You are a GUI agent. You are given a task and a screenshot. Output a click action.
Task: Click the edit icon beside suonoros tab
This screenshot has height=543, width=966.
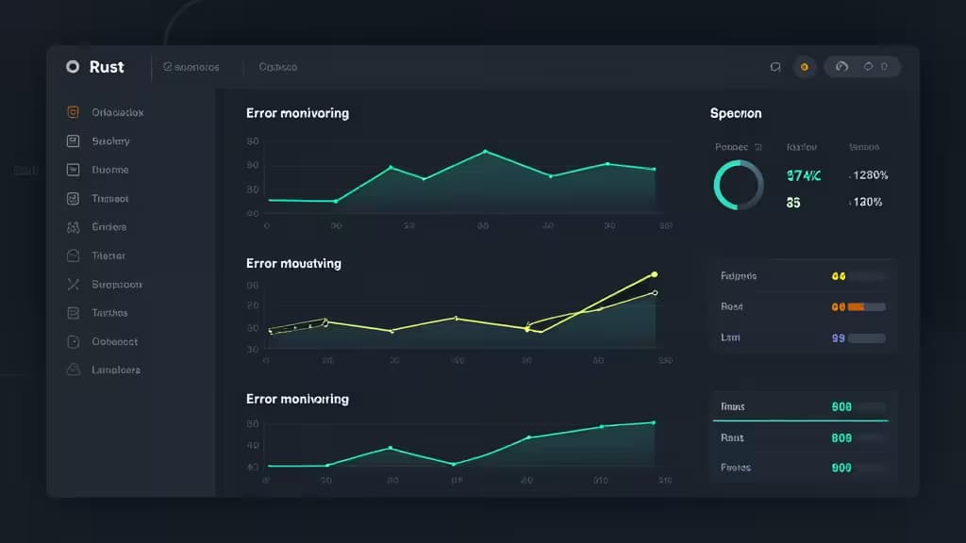click(167, 67)
